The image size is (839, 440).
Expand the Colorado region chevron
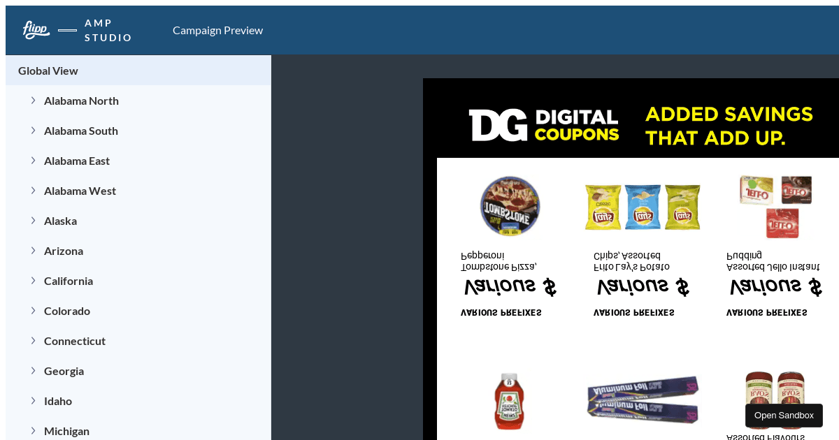pos(33,311)
